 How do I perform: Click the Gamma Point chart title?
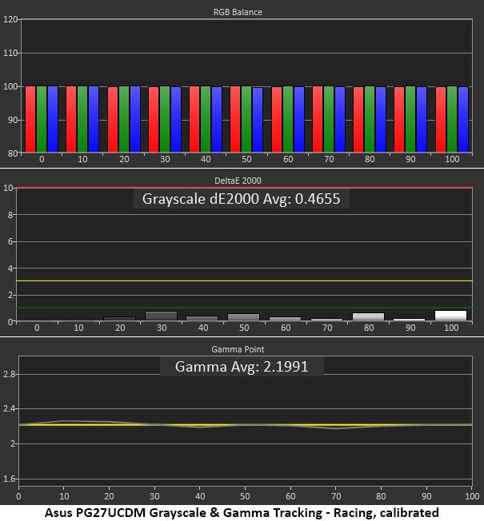pyautogui.click(x=238, y=349)
